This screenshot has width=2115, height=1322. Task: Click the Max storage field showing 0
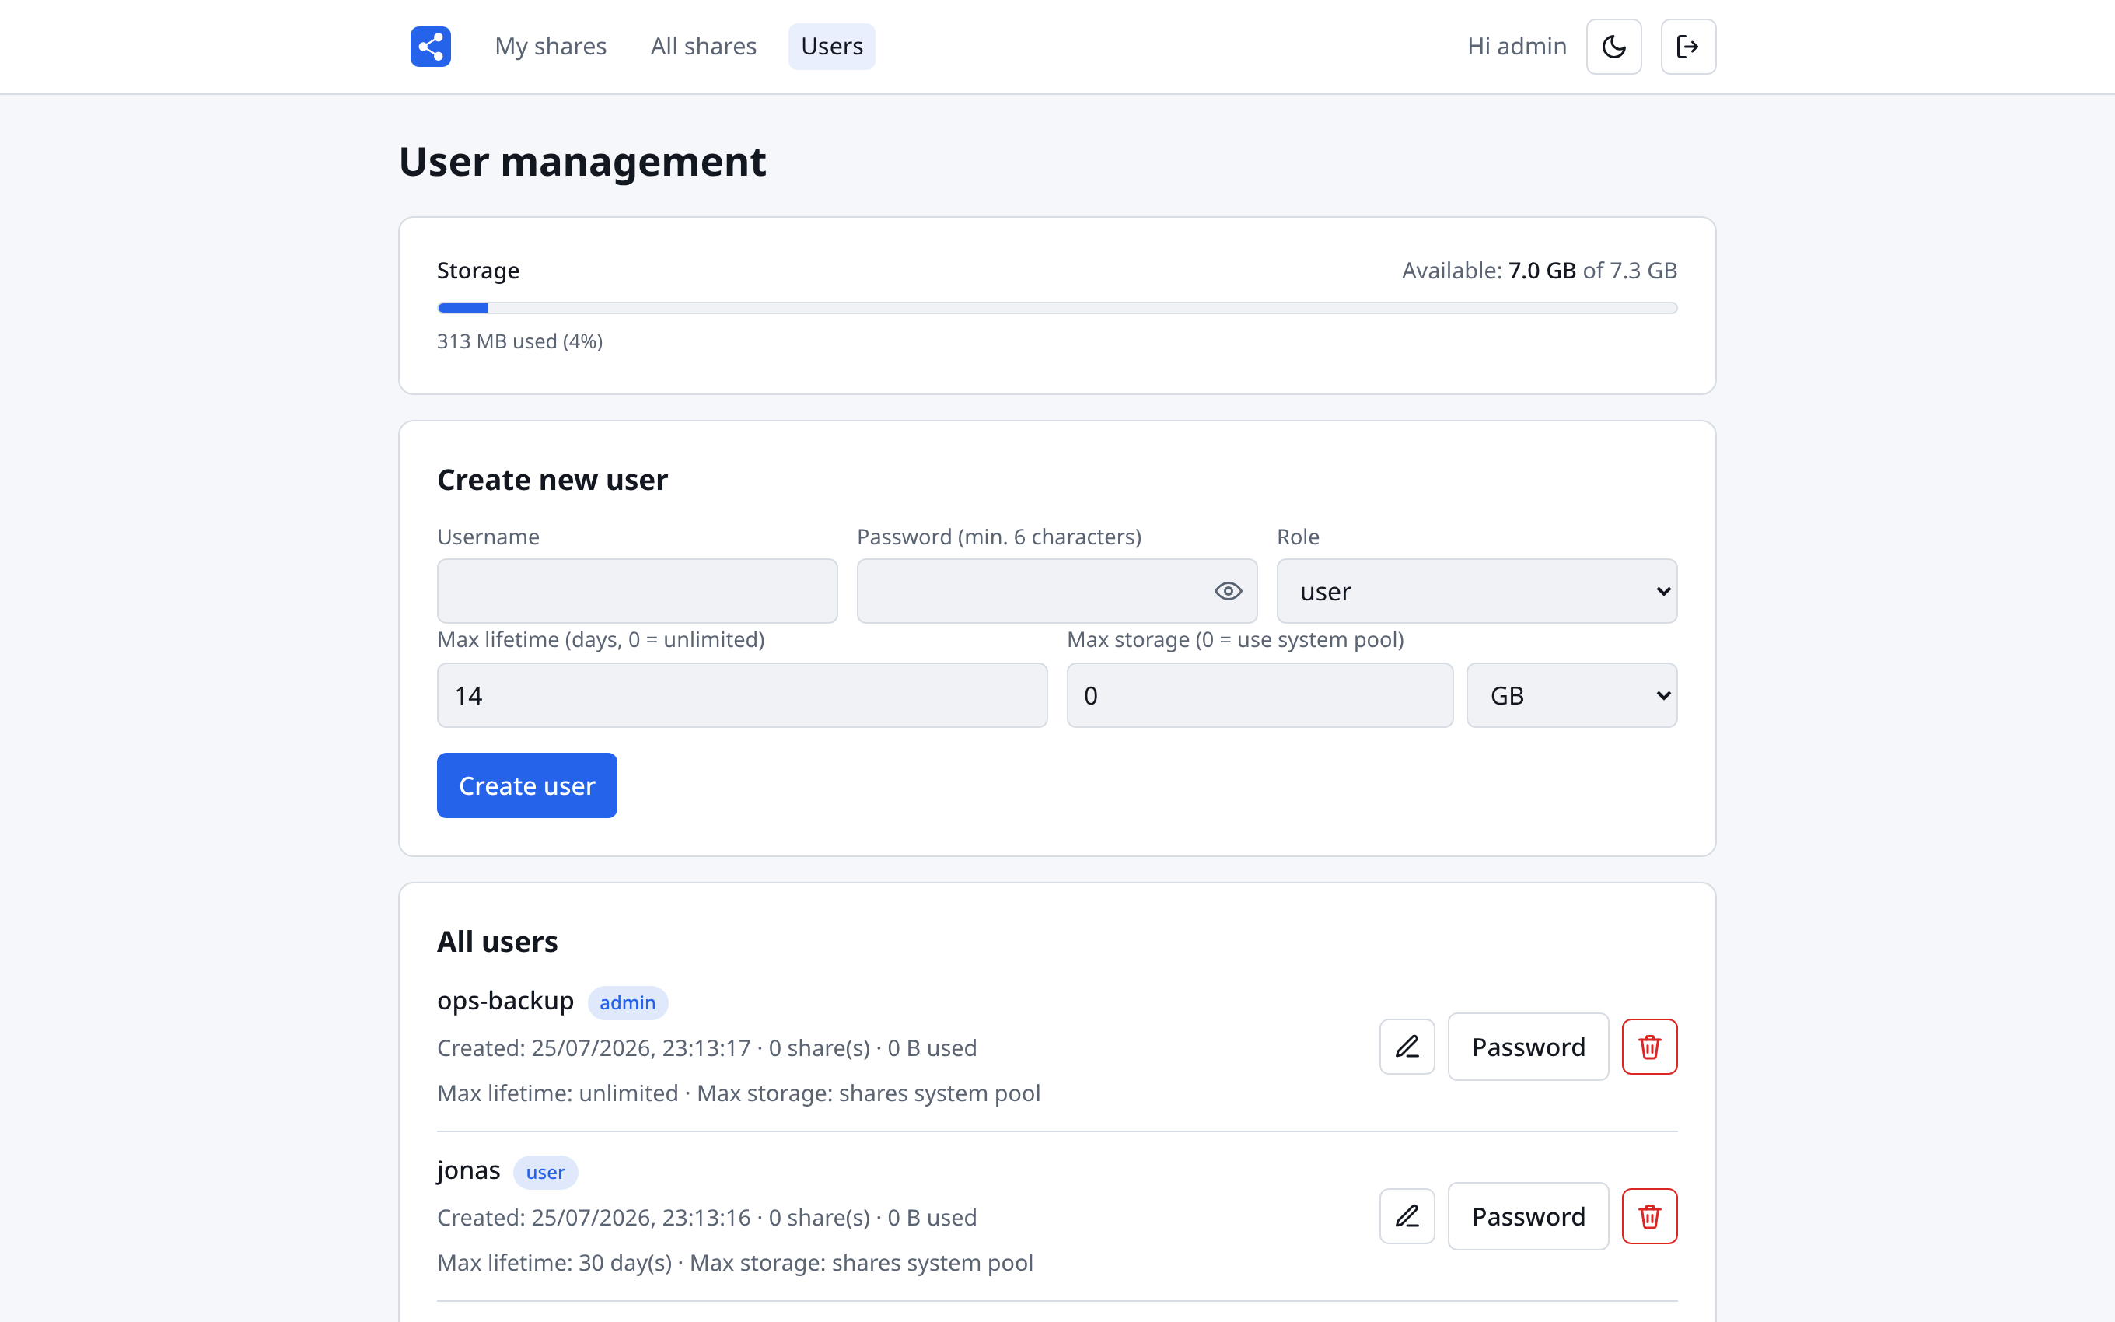click(x=1260, y=695)
